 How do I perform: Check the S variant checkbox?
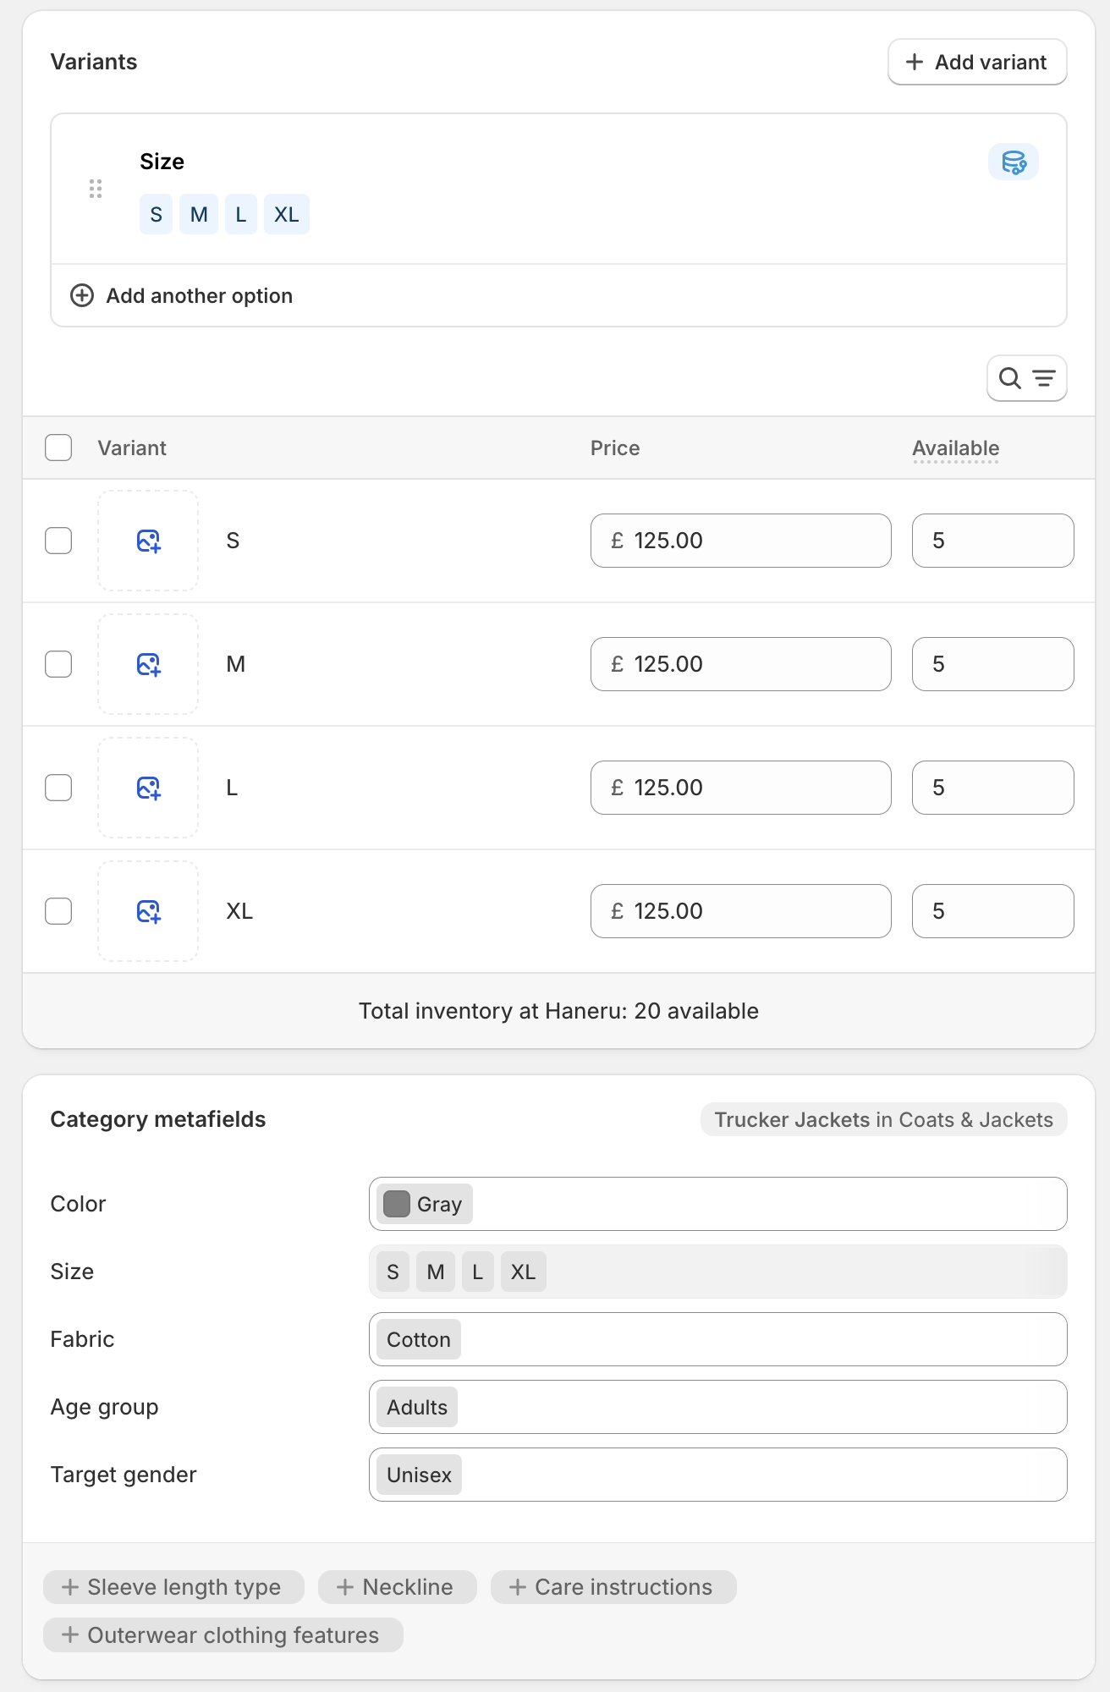58,541
